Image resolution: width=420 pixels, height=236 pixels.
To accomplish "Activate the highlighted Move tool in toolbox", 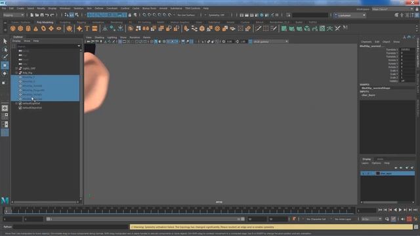I will [5, 66].
